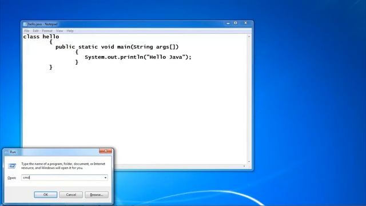Screen dimensions: 366x206
Task: Click Cancel in the Run dialog
Action: 71,195
